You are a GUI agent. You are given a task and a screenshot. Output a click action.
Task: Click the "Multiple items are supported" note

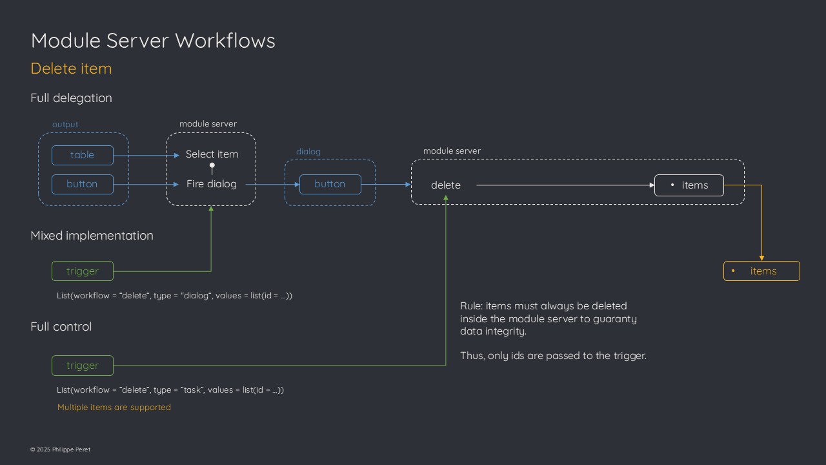[x=114, y=408]
